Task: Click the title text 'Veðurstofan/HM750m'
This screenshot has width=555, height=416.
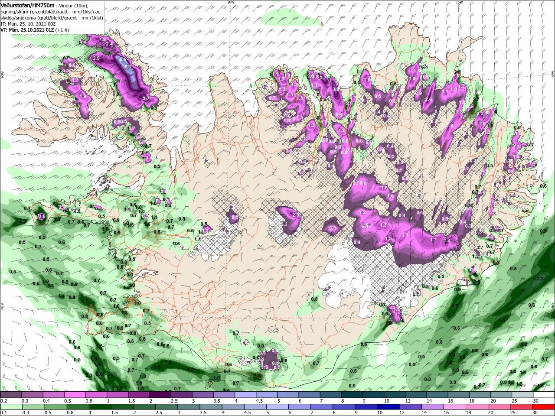Action: (28, 5)
